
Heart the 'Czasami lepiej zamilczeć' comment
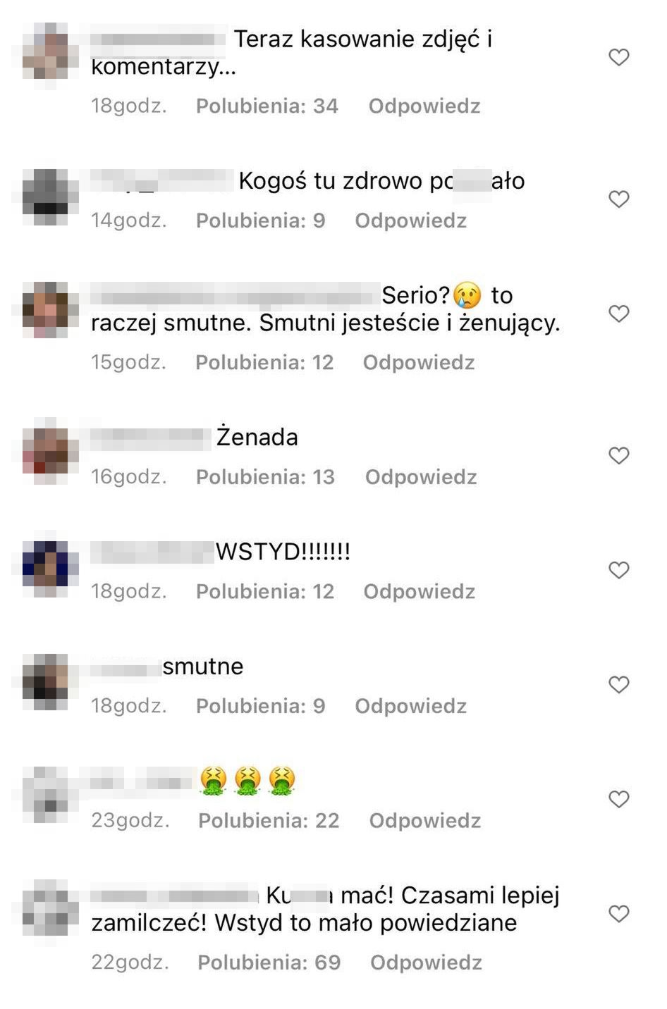618,914
